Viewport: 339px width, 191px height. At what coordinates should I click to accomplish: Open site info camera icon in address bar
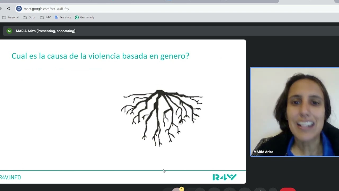pyautogui.click(x=19, y=9)
